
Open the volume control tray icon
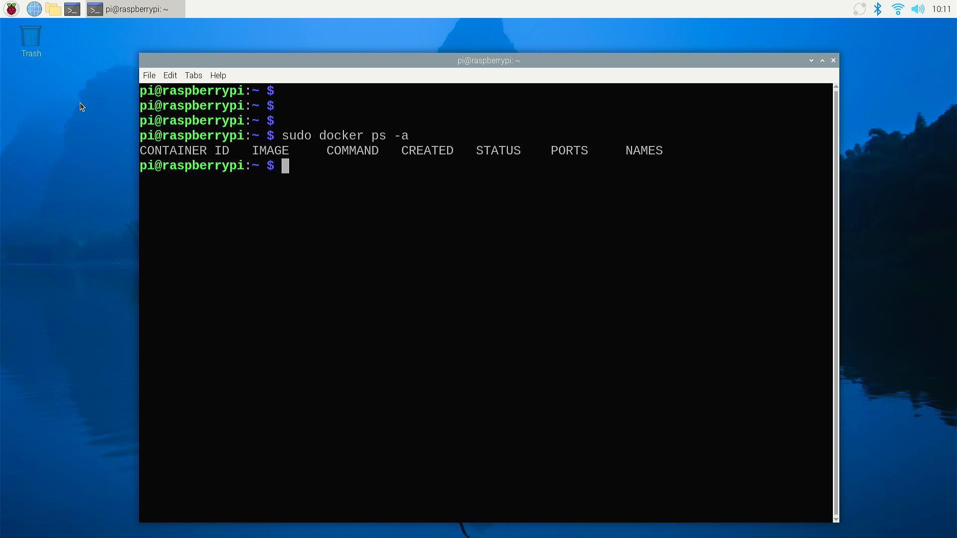tap(918, 9)
